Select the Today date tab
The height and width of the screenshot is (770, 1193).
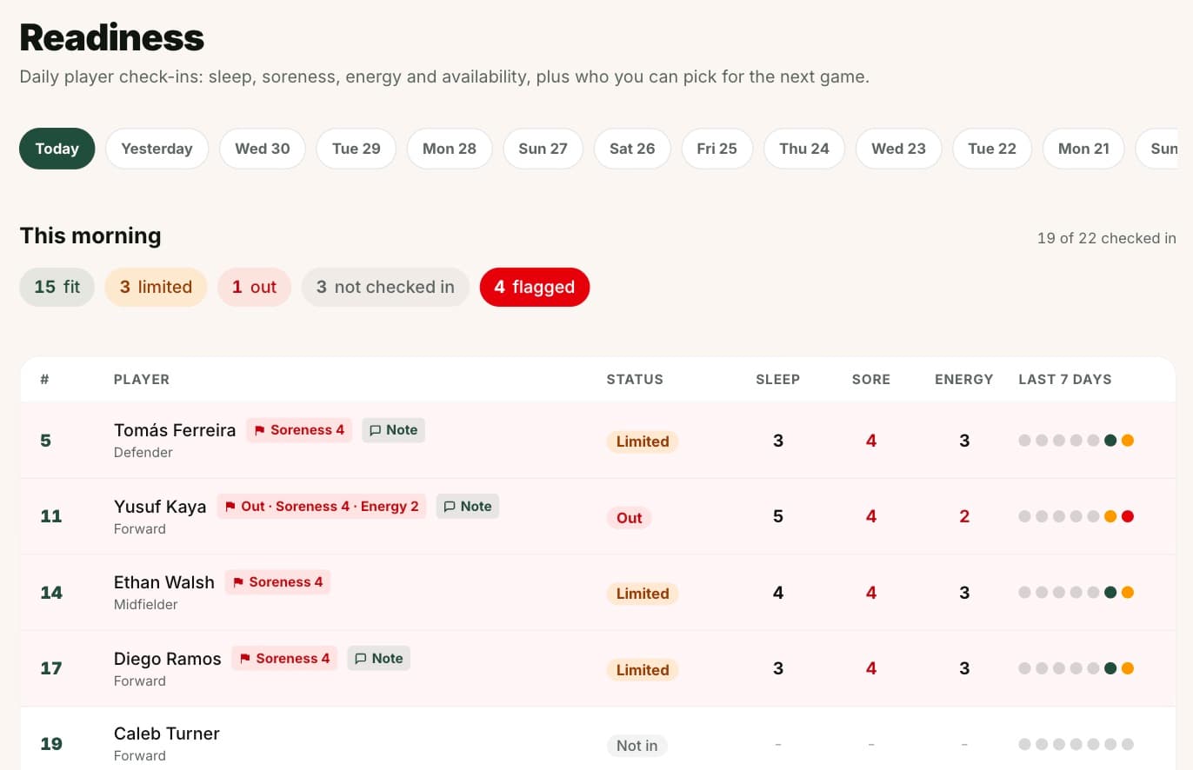tap(57, 149)
